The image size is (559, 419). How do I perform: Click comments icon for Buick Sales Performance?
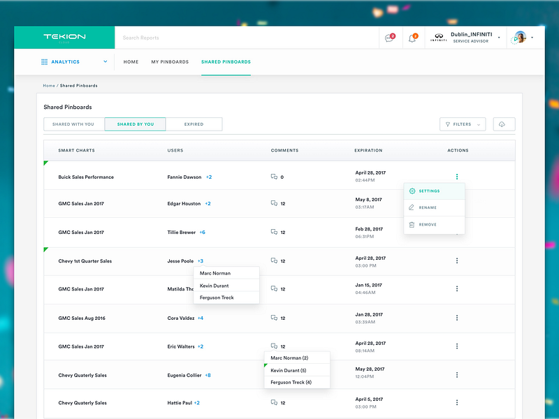point(274,177)
